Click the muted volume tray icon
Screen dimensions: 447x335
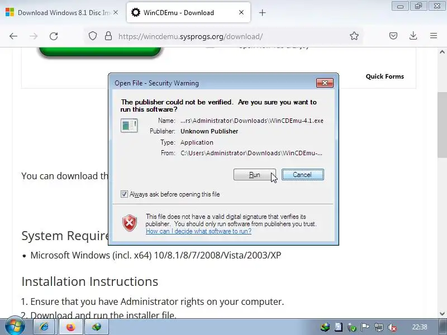(392, 327)
